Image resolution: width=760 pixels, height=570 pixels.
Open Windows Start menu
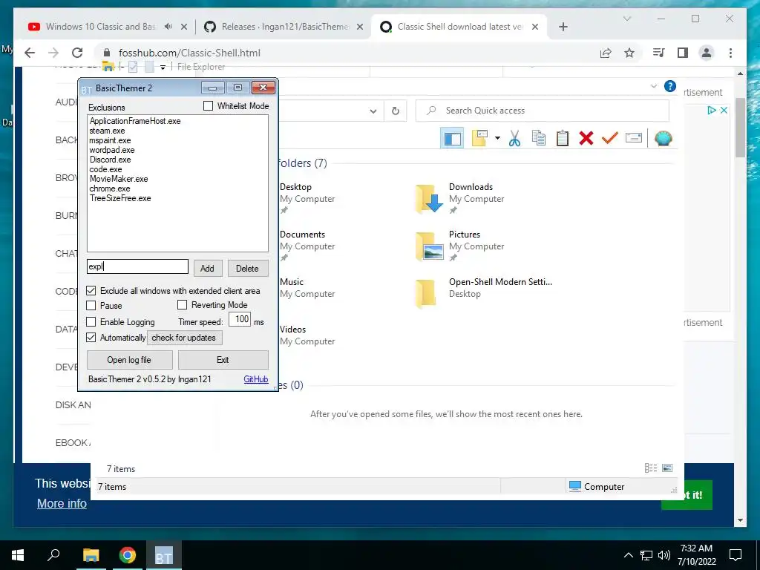point(18,555)
